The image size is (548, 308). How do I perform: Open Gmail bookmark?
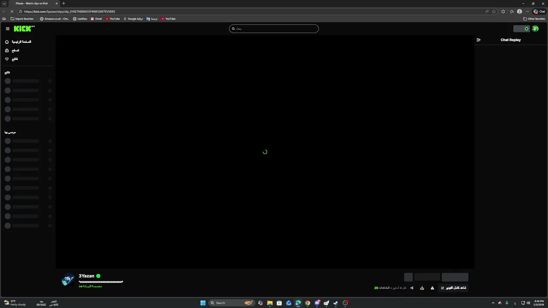96,19
